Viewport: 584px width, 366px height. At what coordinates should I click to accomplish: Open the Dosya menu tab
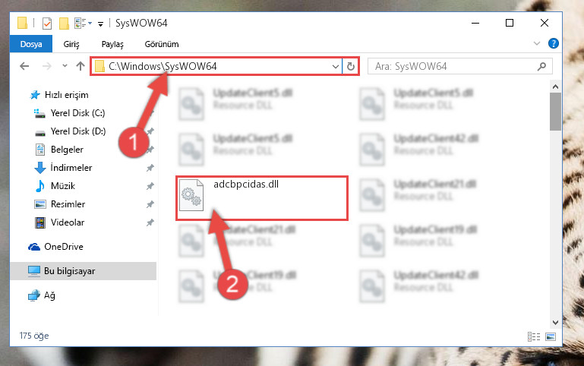[31, 44]
